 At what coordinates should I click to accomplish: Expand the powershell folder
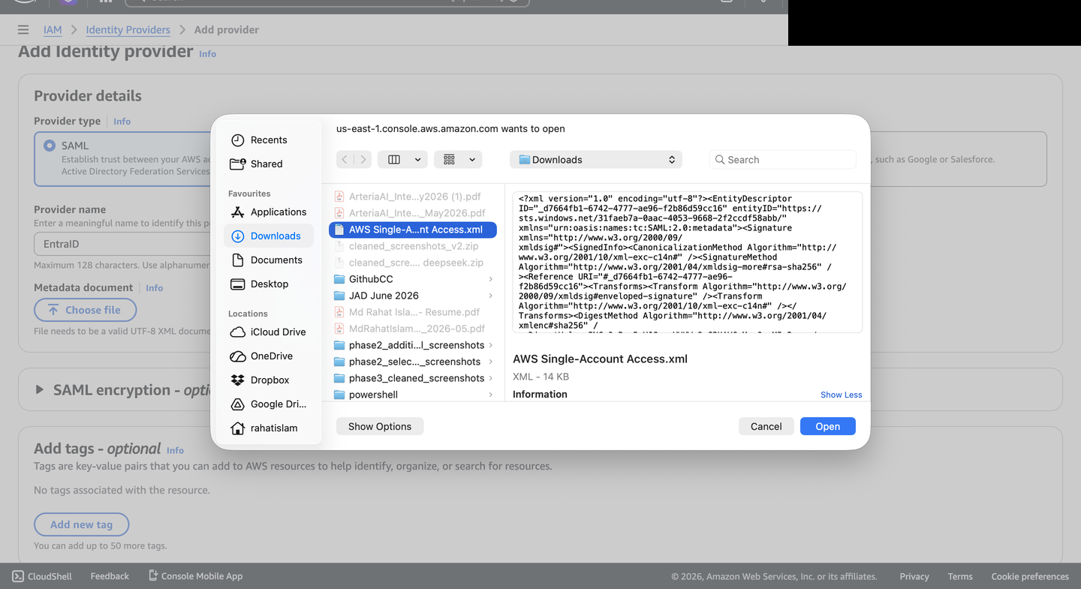pos(491,395)
